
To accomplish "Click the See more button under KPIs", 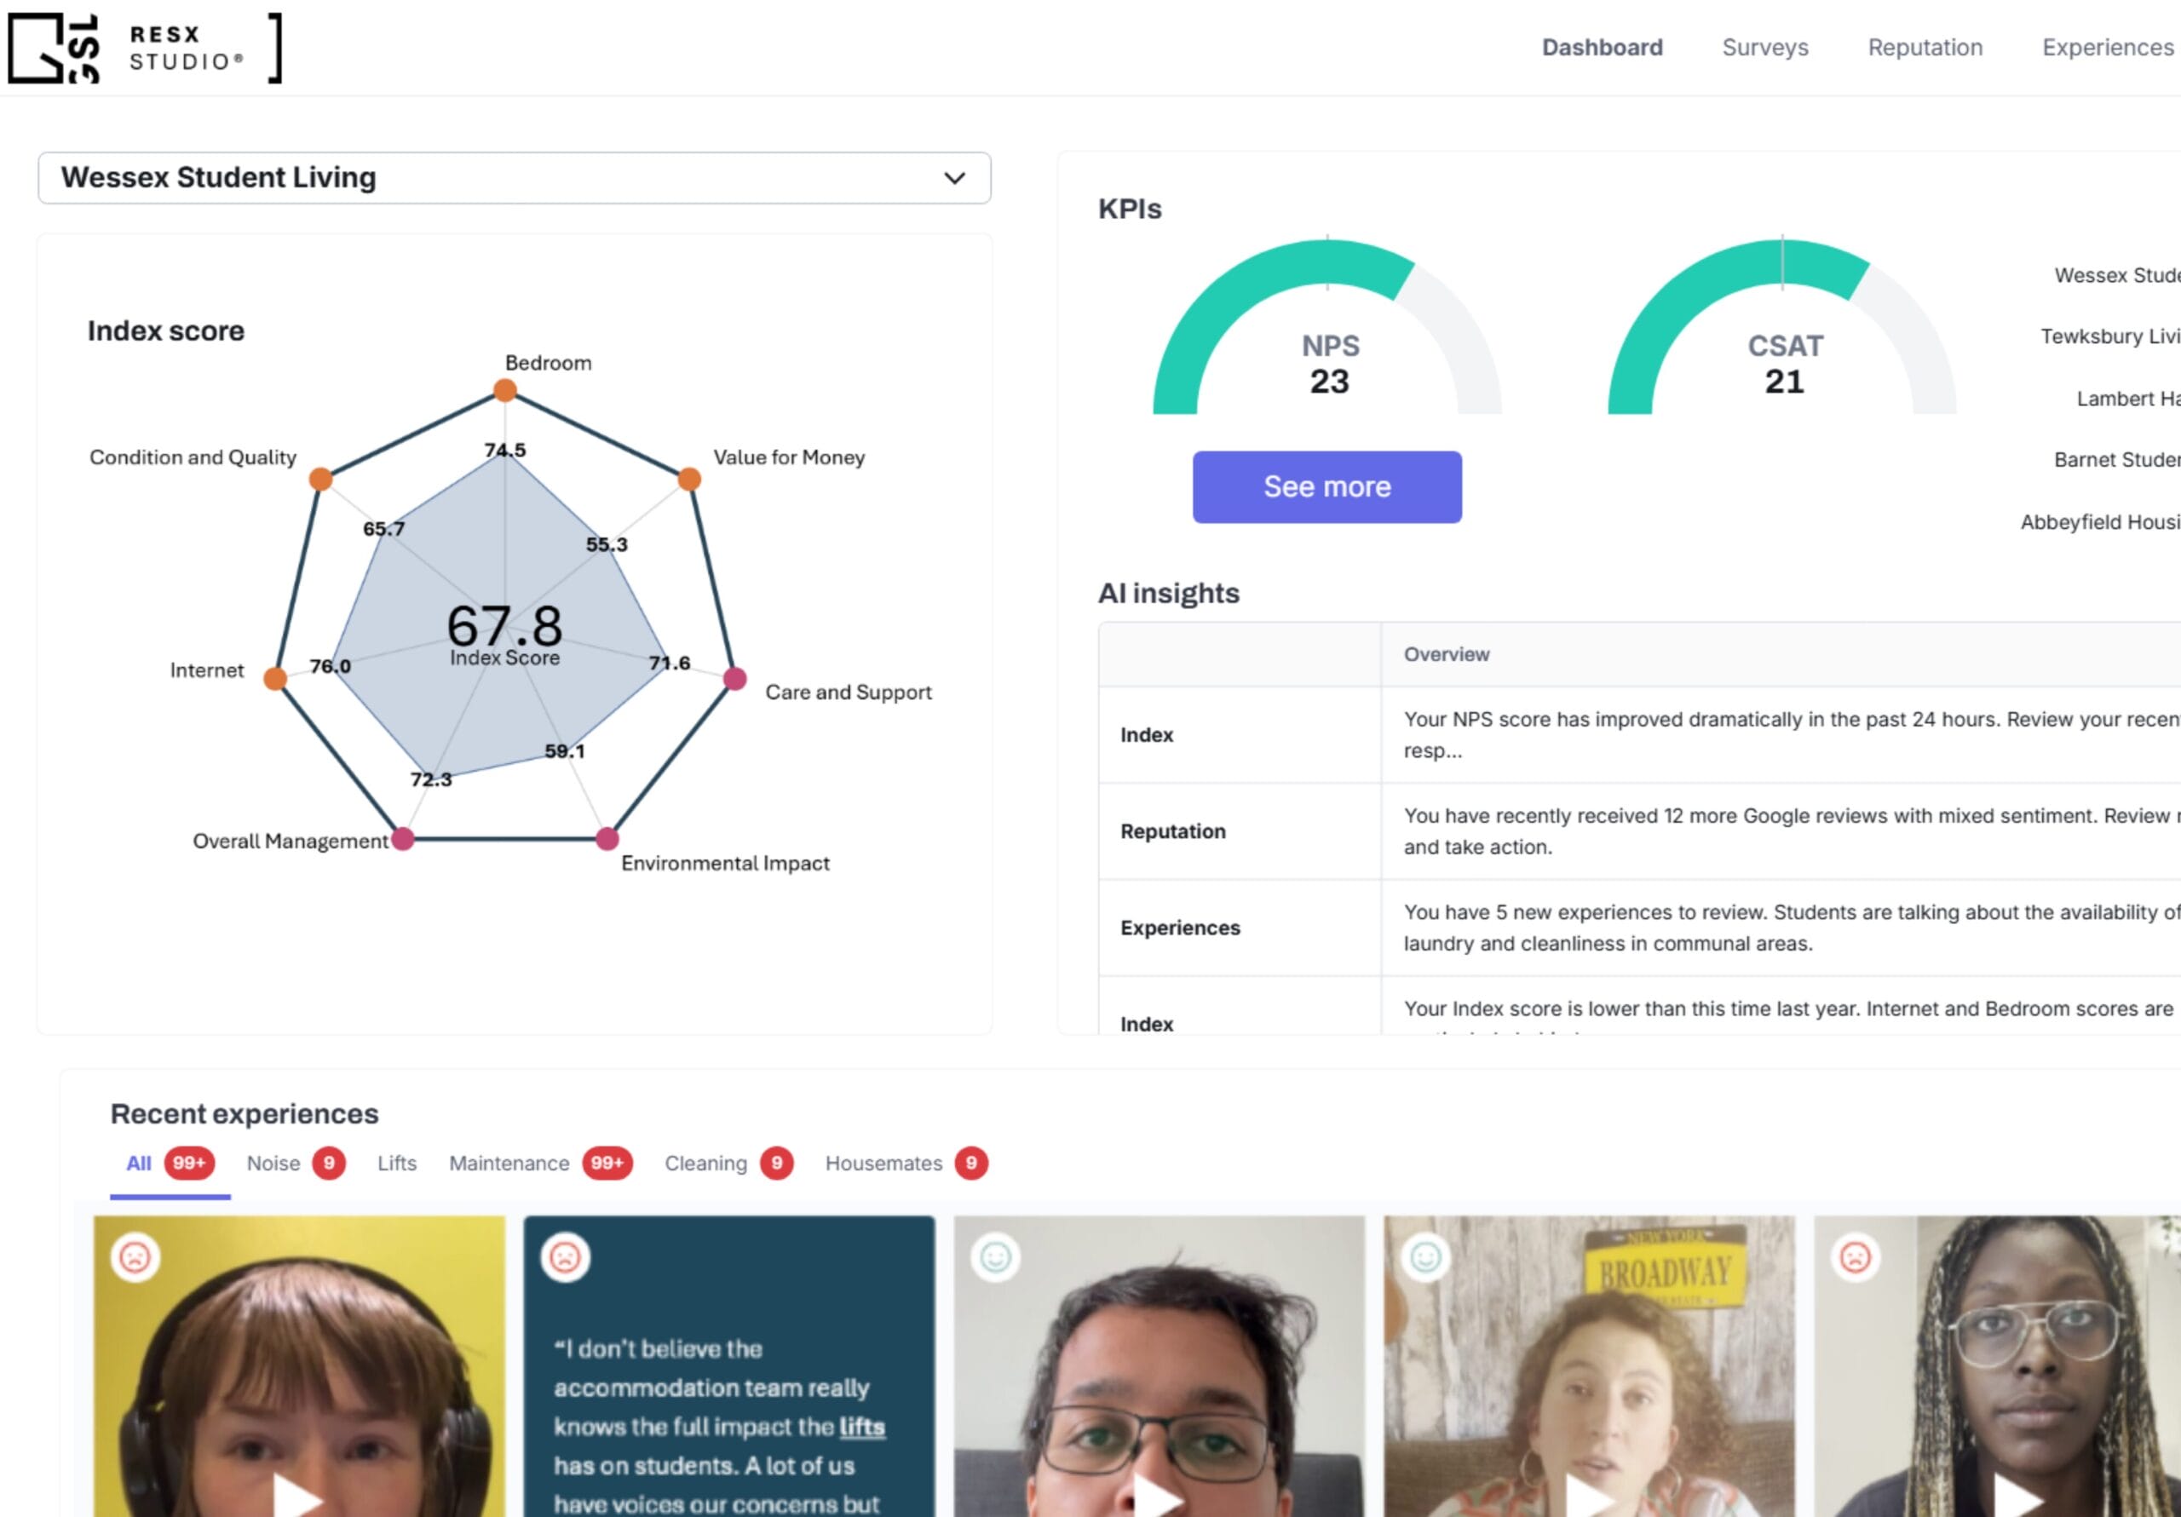I will [x=1326, y=486].
